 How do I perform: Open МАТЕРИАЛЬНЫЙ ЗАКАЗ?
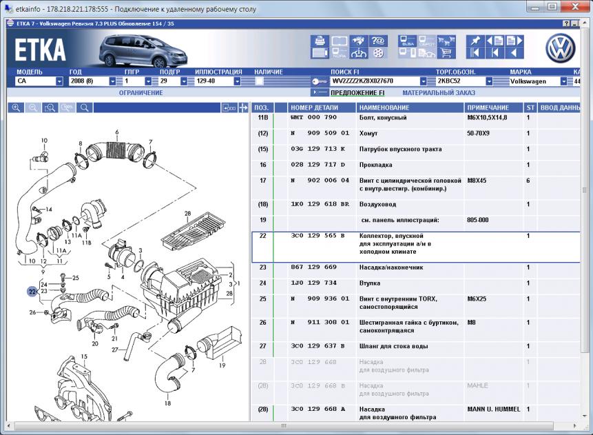(439, 93)
